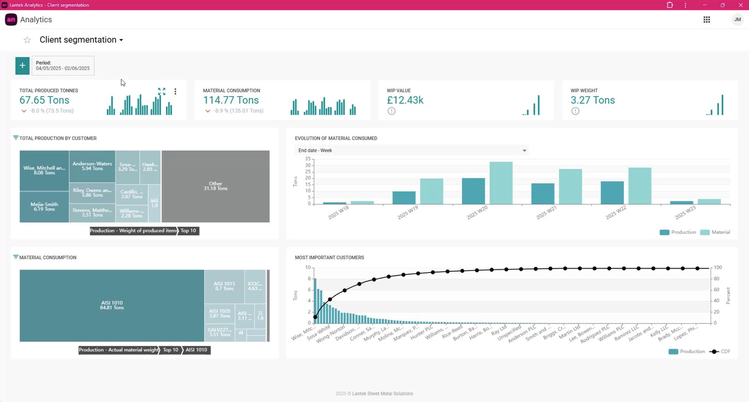Select the GALVZ27 3.51 Tons tile
749x402 pixels.
point(220,333)
